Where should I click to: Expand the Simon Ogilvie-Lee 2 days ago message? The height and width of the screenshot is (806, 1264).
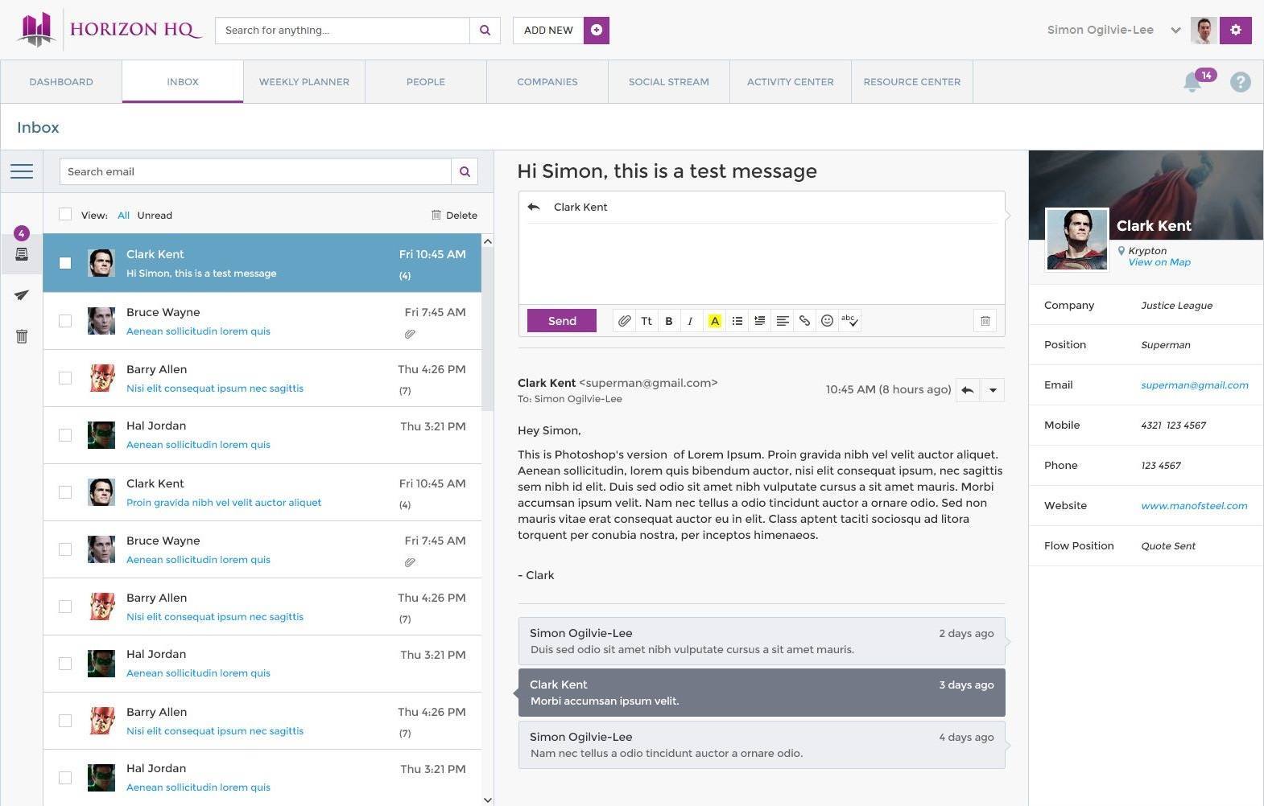762,641
